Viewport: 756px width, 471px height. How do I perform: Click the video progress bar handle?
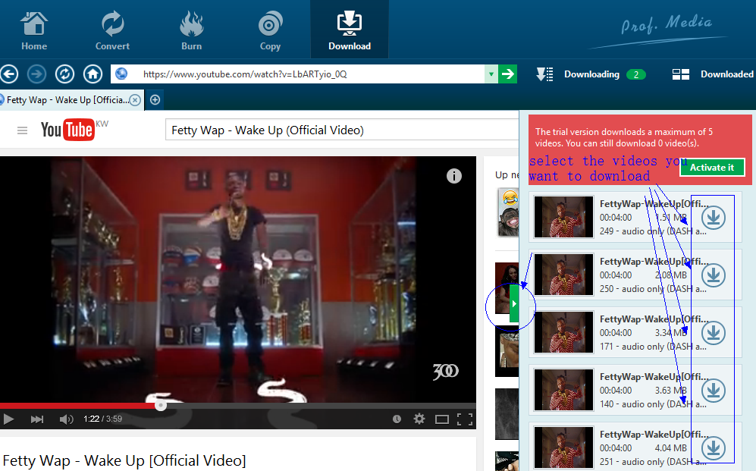tap(161, 406)
